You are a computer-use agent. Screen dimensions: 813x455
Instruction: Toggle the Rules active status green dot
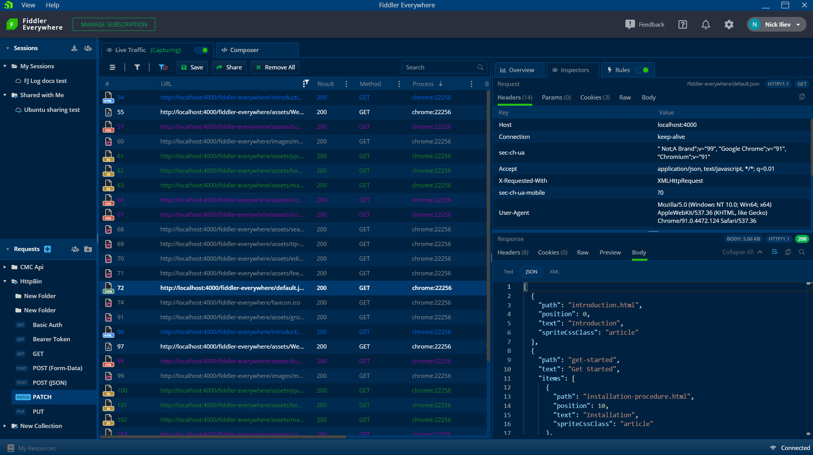coord(645,70)
